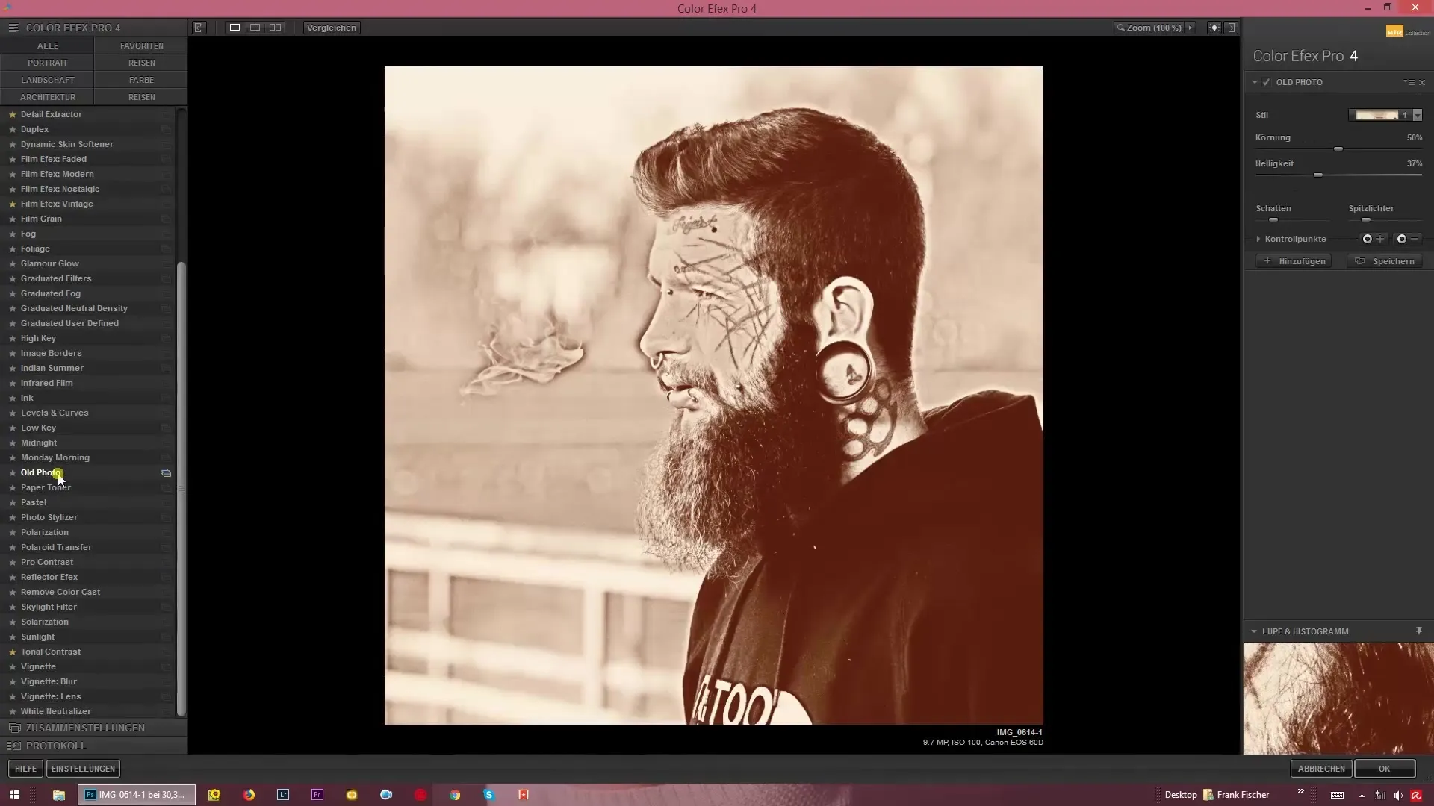Toggle favorite star for Detail Extractor
Screen dimensions: 1434x806
click(x=13, y=114)
